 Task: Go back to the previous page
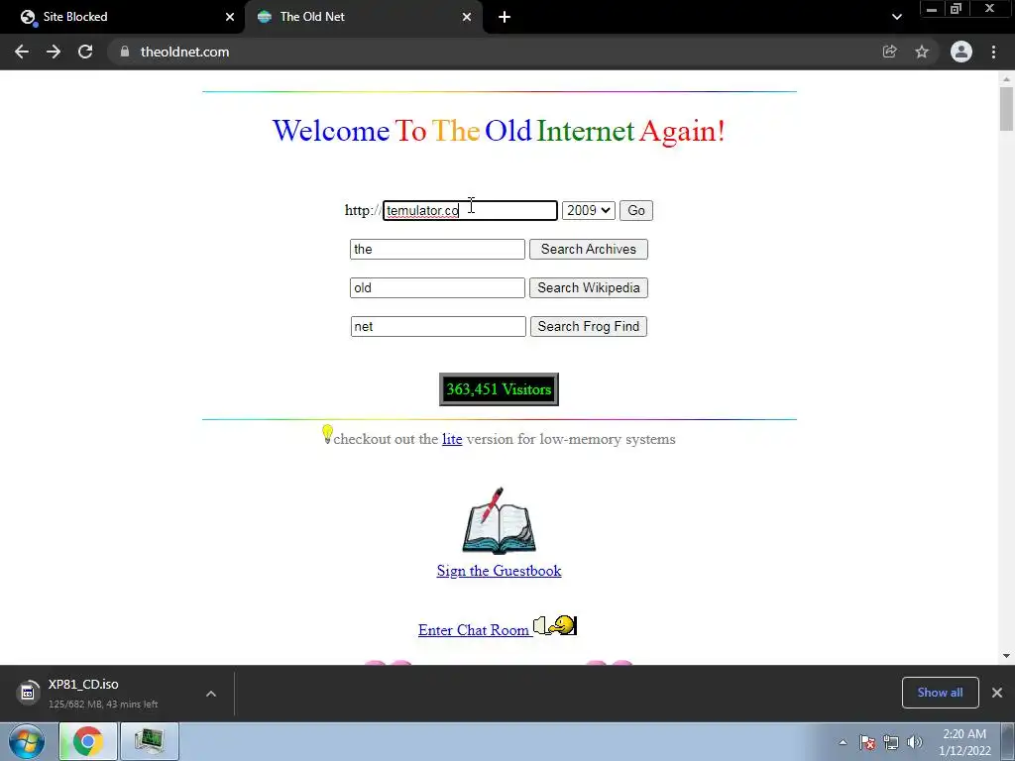click(x=22, y=52)
